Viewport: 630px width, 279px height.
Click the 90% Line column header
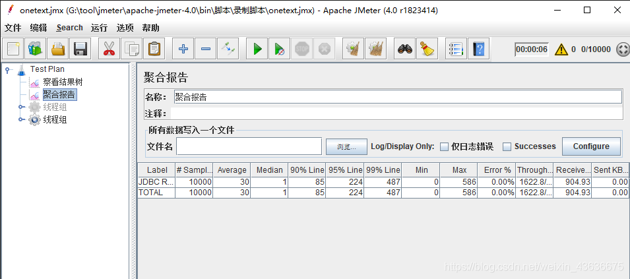307,170
